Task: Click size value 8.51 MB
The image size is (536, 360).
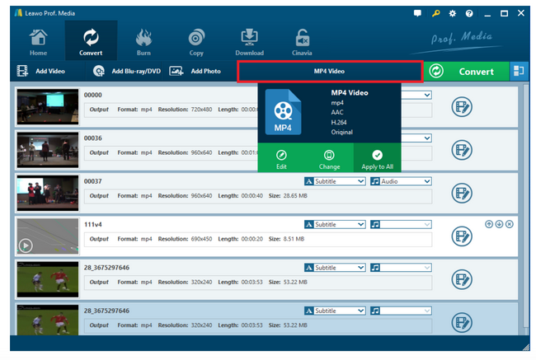Action: pos(294,239)
